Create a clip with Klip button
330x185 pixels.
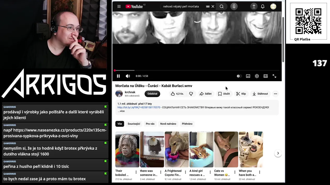pyautogui.click(x=241, y=94)
